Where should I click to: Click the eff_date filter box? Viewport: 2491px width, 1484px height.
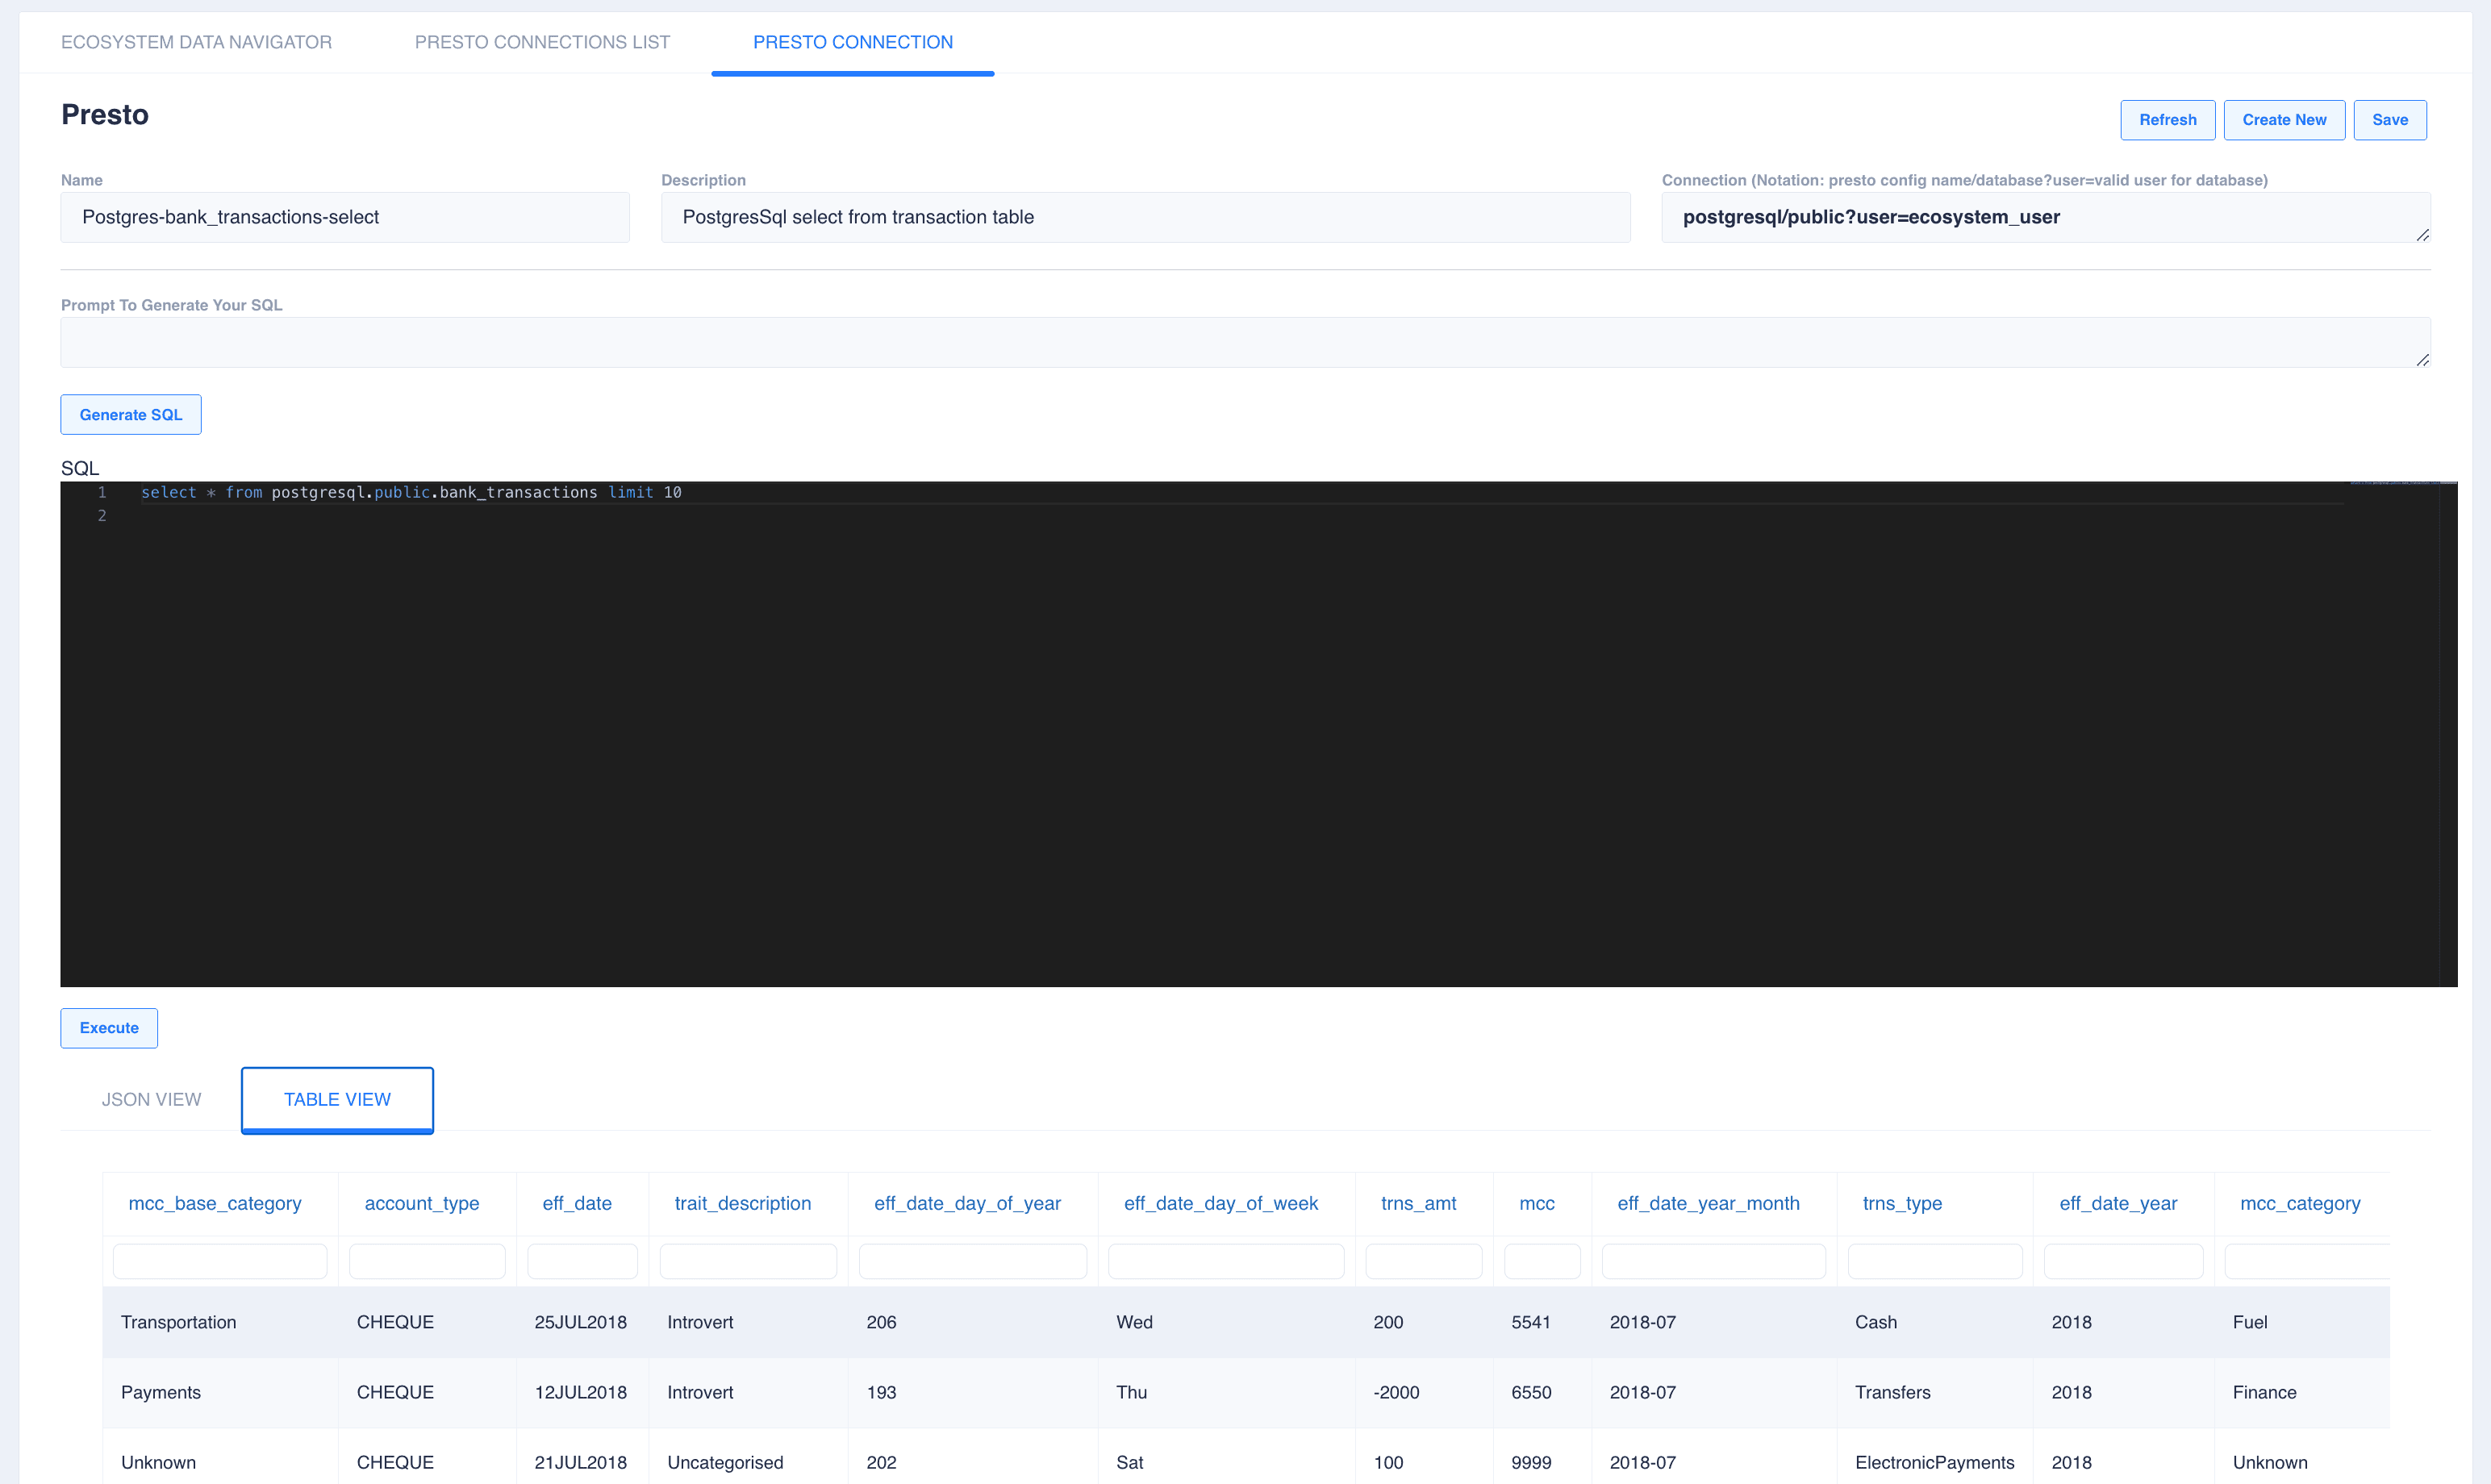click(582, 1261)
